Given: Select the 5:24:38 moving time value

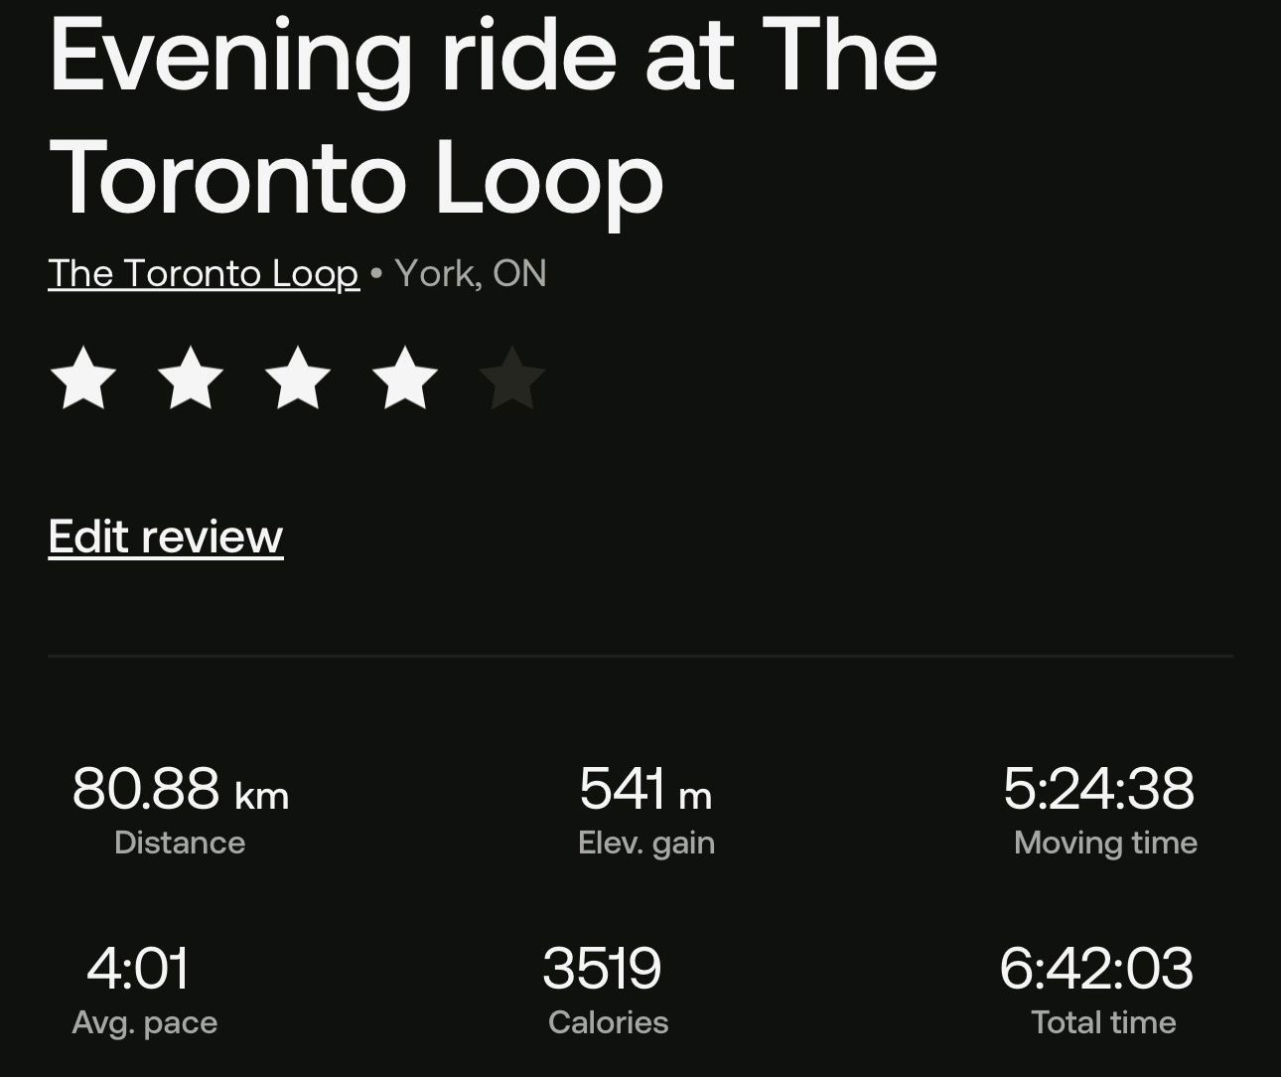Looking at the screenshot, I should tap(1098, 790).
